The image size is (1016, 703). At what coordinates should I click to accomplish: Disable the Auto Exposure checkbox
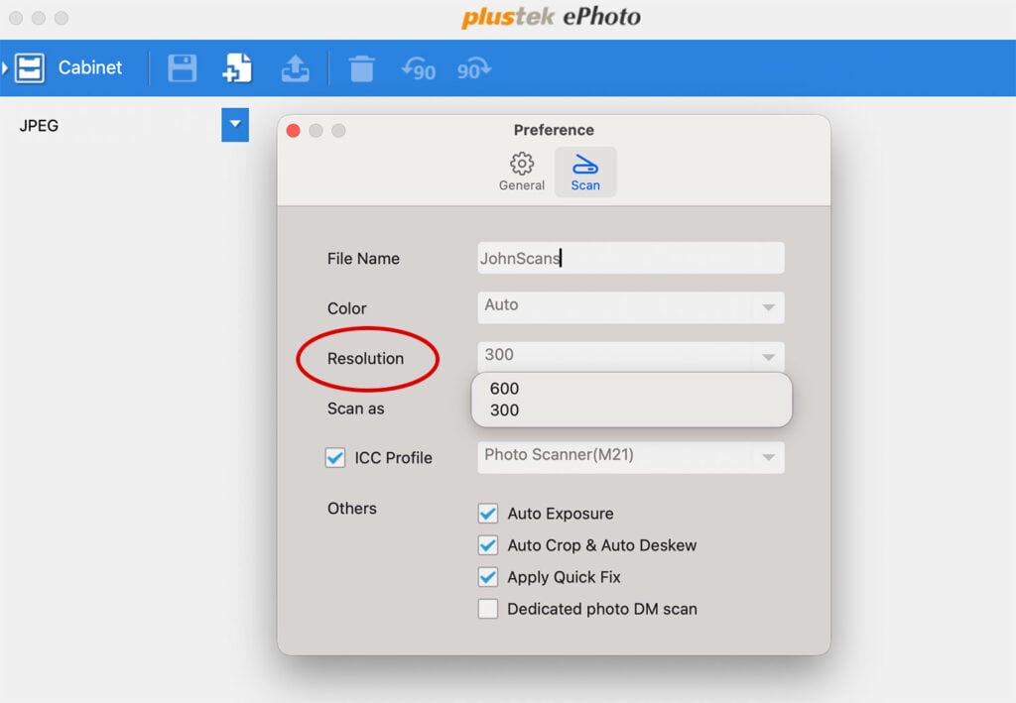pos(488,514)
